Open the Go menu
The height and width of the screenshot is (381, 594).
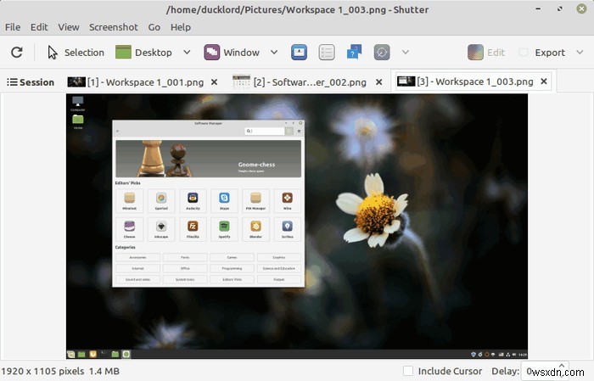click(x=154, y=27)
